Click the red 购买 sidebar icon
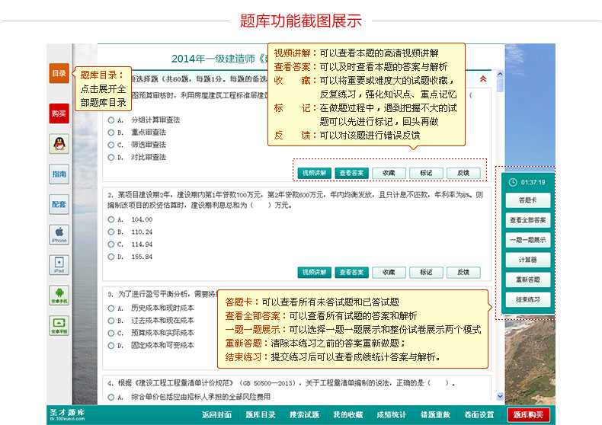This screenshot has height=425, width=602. (x=59, y=113)
